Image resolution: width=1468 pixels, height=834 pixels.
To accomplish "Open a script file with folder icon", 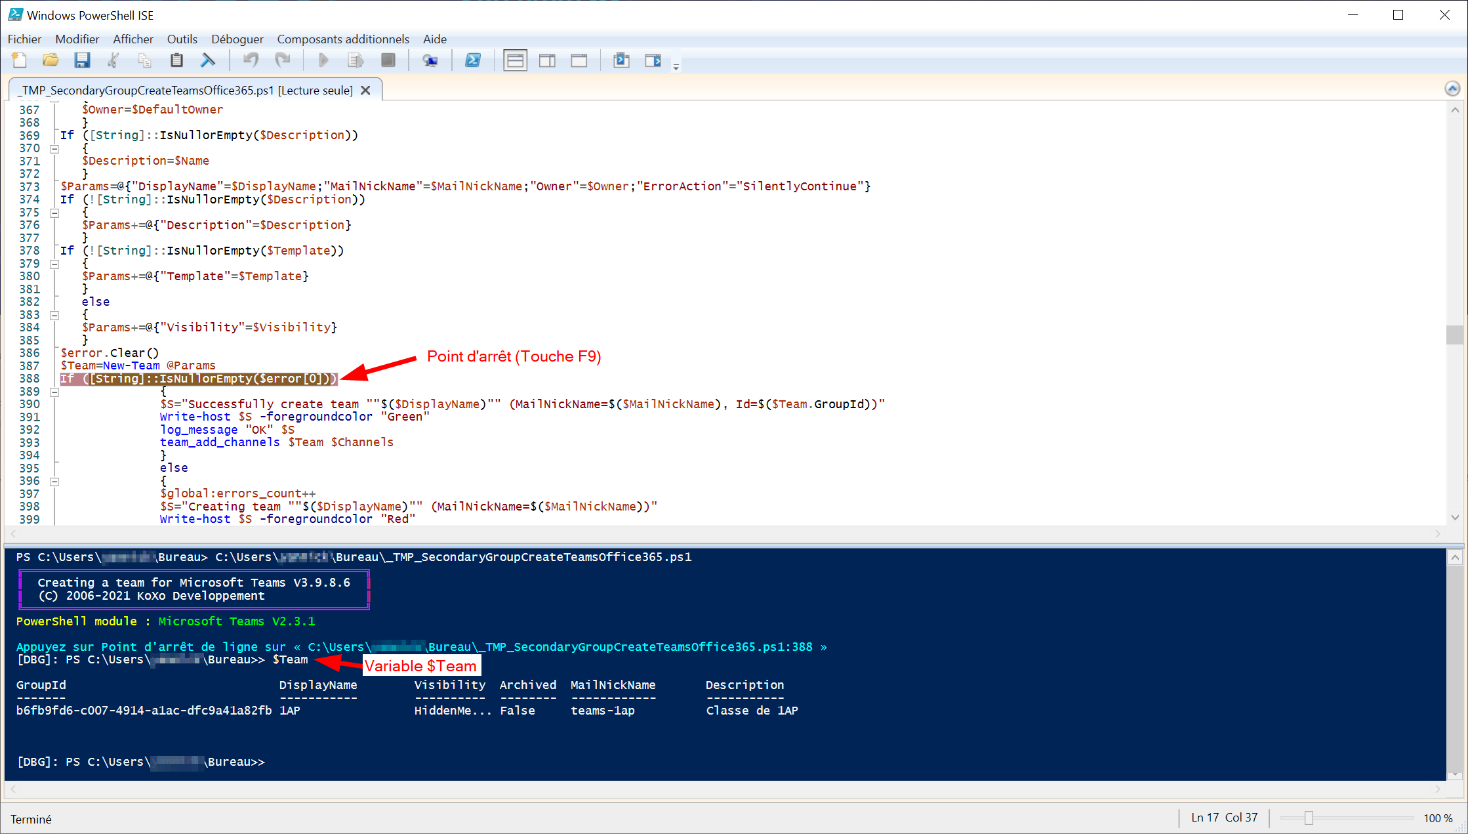I will click(x=51, y=60).
